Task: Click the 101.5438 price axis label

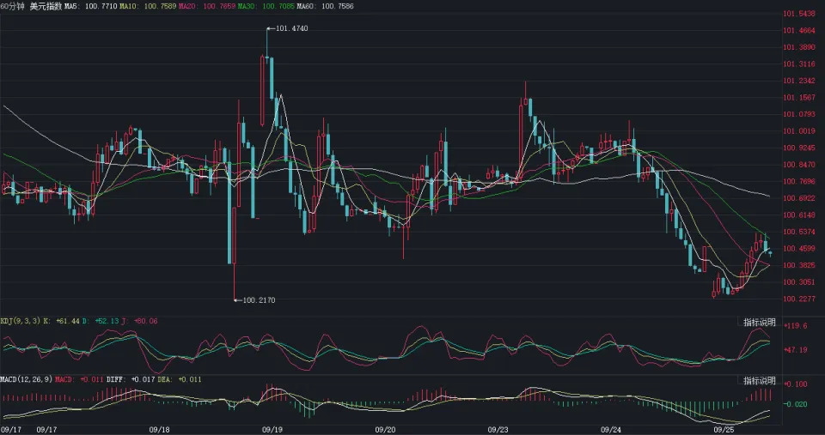Action: point(799,14)
